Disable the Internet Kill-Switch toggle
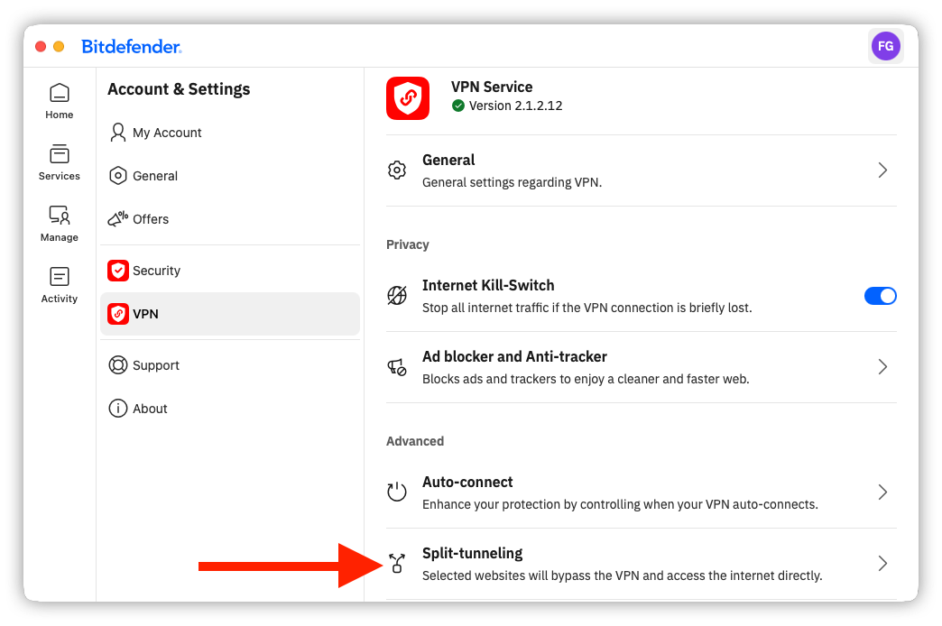 (880, 296)
